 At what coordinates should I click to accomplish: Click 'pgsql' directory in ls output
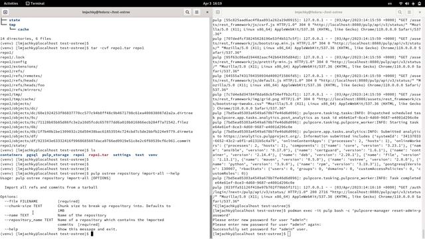[32, 155]
